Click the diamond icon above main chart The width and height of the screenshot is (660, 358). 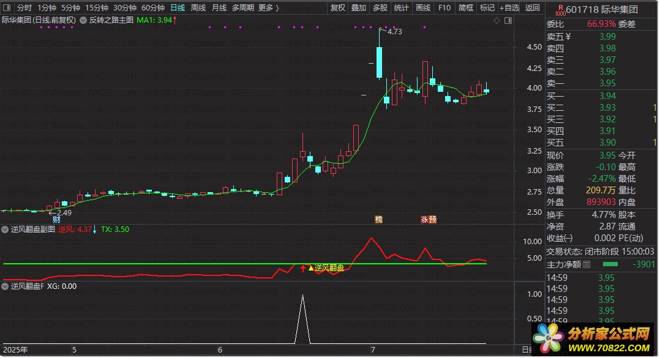tap(497, 20)
